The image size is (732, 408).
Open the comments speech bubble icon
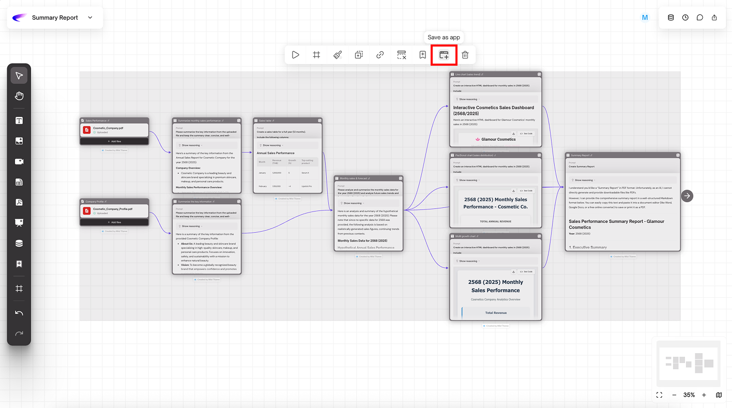click(x=699, y=18)
